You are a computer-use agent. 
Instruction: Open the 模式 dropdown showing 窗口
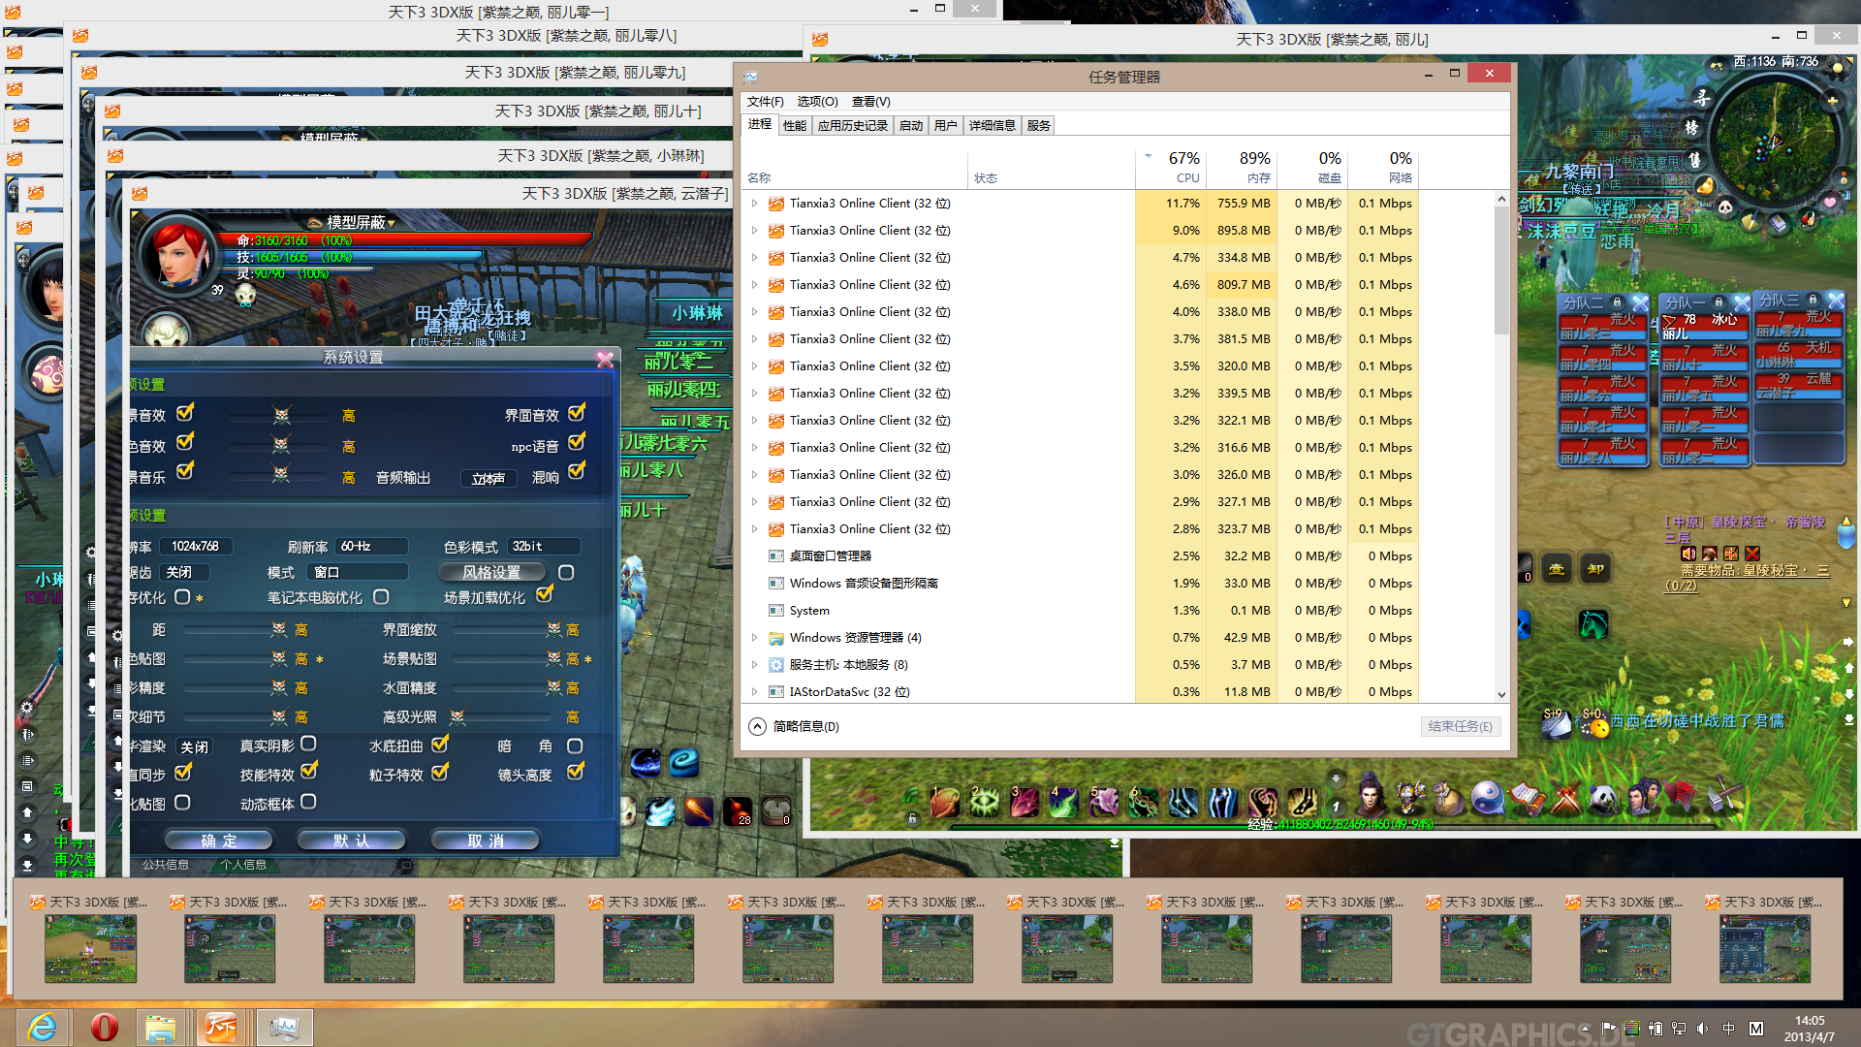click(356, 572)
